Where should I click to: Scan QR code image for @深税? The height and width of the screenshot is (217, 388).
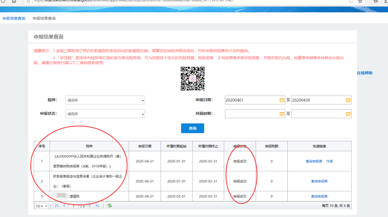[193, 79]
